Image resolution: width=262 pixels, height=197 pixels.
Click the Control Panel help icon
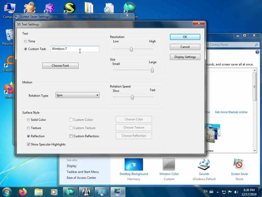[x=257, y=52]
